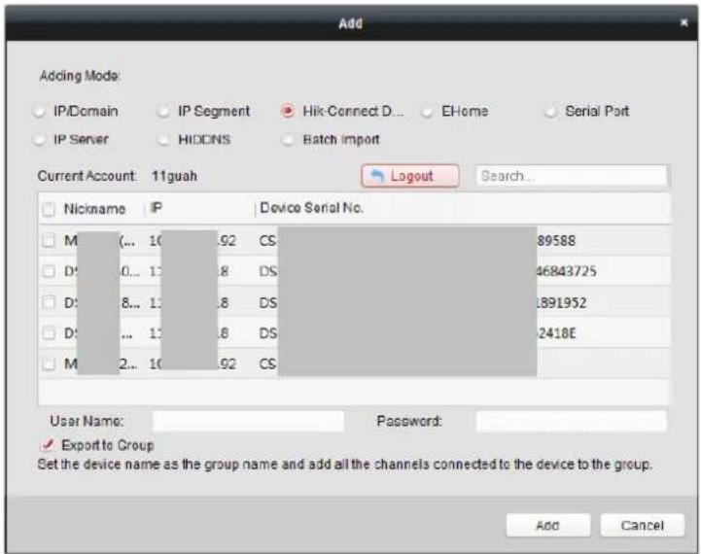Select the Batch Import radio option
This screenshot has height=554, width=701.
tap(288, 139)
